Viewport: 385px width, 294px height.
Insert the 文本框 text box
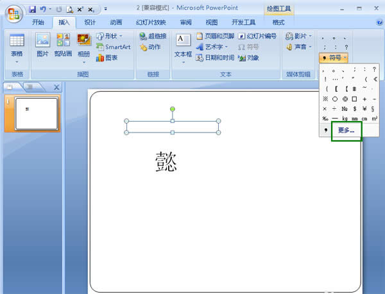point(184,46)
